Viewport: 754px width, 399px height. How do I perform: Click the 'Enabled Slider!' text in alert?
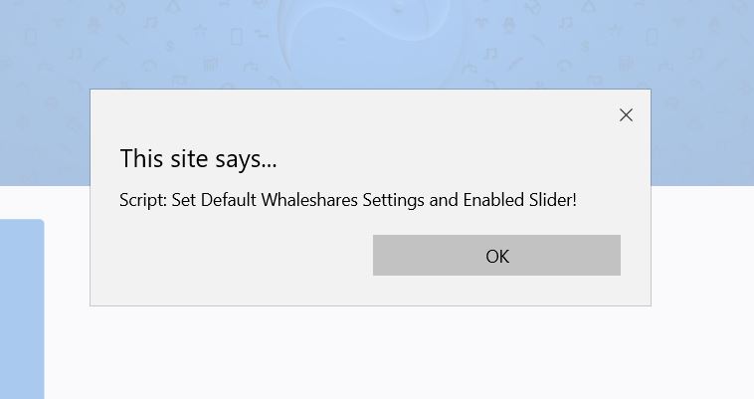click(x=519, y=199)
